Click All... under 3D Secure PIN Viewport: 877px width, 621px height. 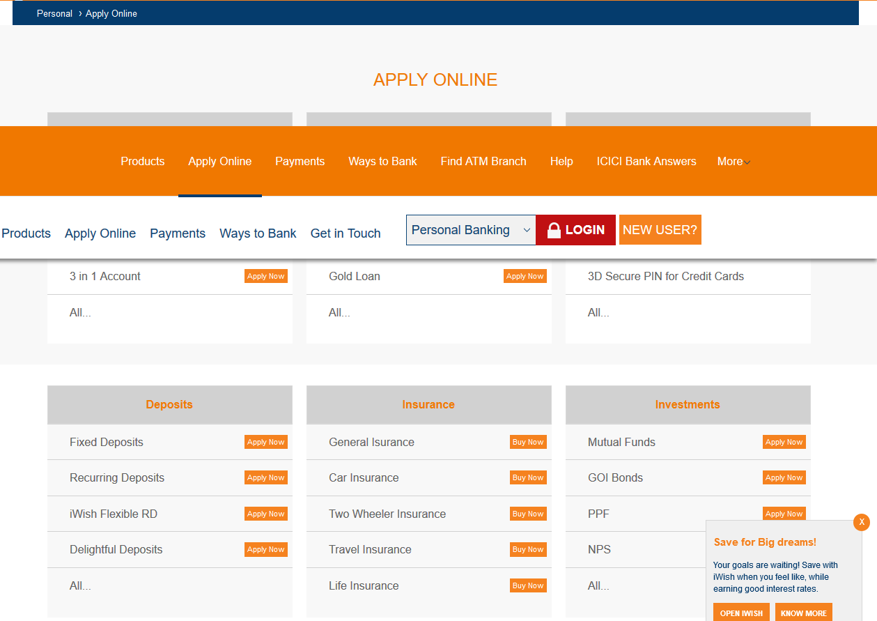(598, 312)
